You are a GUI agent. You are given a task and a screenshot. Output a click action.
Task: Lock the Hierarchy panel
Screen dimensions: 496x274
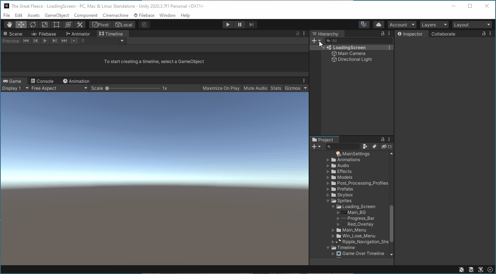[x=383, y=34]
